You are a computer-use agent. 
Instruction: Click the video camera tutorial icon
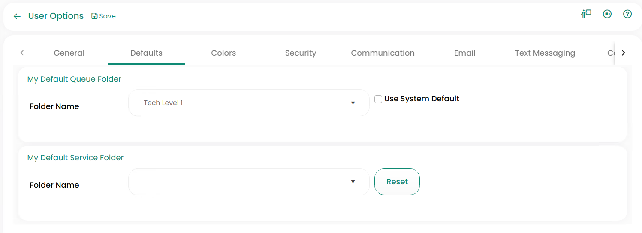pos(607,14)
